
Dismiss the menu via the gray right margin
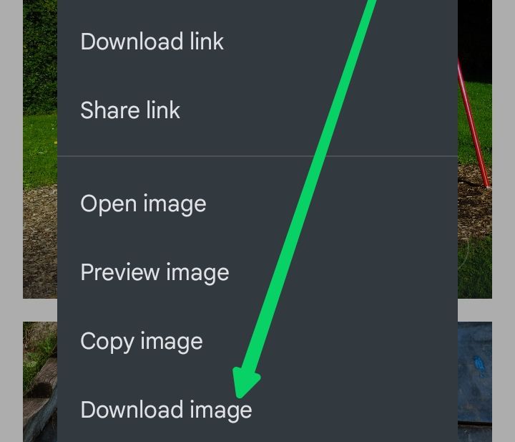pyautogui.click(x=504, y=221)
